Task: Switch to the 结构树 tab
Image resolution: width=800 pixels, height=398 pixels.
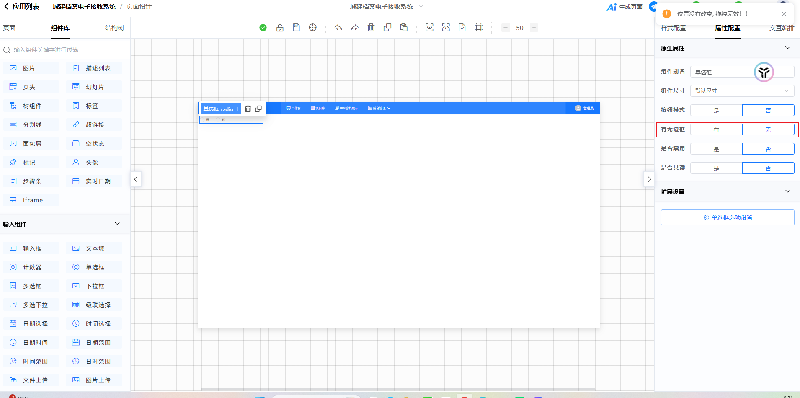Action: point(114,28)
